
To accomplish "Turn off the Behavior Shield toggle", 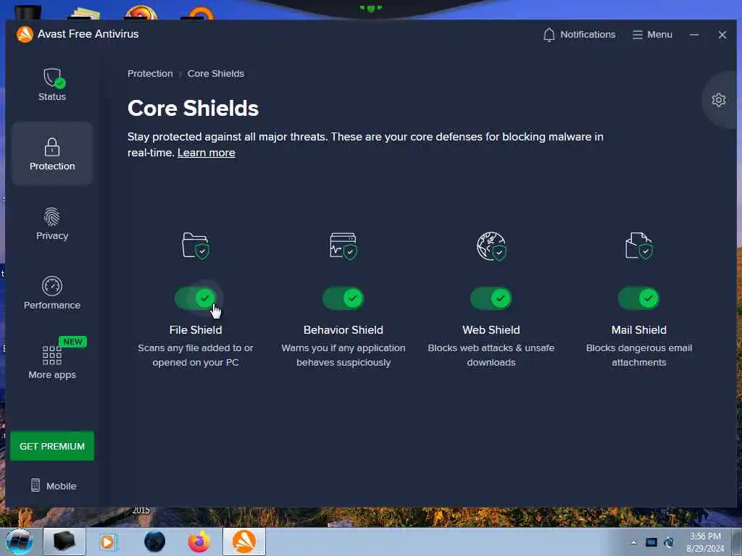I will point(343,298).
